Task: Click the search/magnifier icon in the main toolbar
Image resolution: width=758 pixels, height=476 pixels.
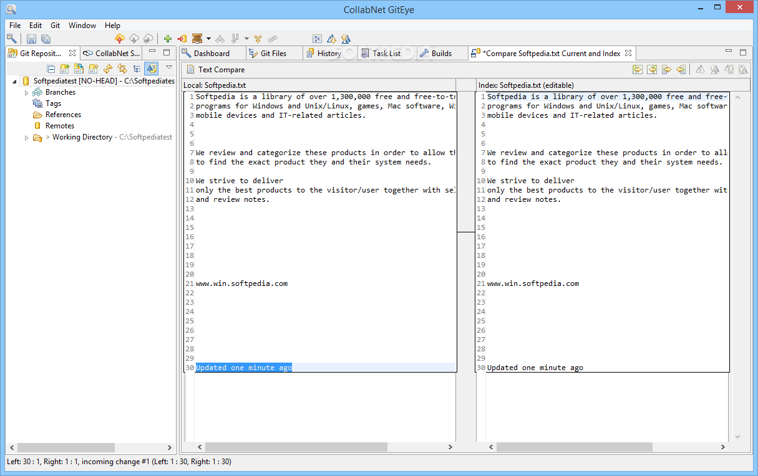Action: tap(12, 38)
